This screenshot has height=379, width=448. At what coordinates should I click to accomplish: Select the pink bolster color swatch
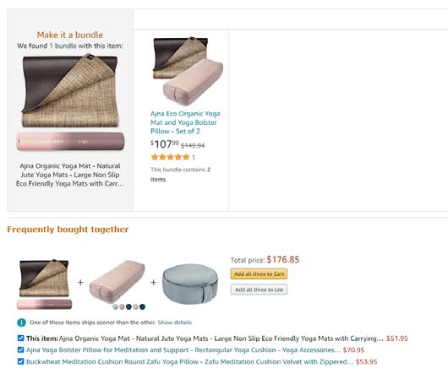point(122,306)
